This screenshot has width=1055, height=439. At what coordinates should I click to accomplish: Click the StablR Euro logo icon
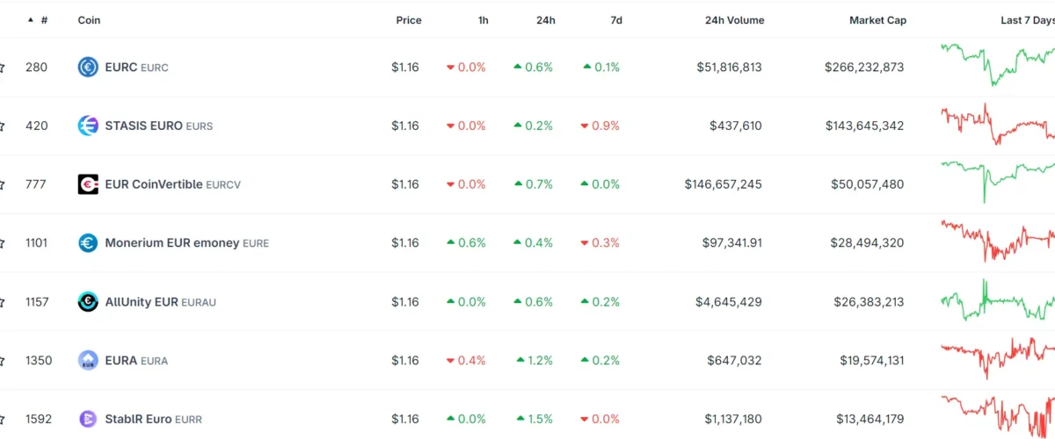point(88,419)
